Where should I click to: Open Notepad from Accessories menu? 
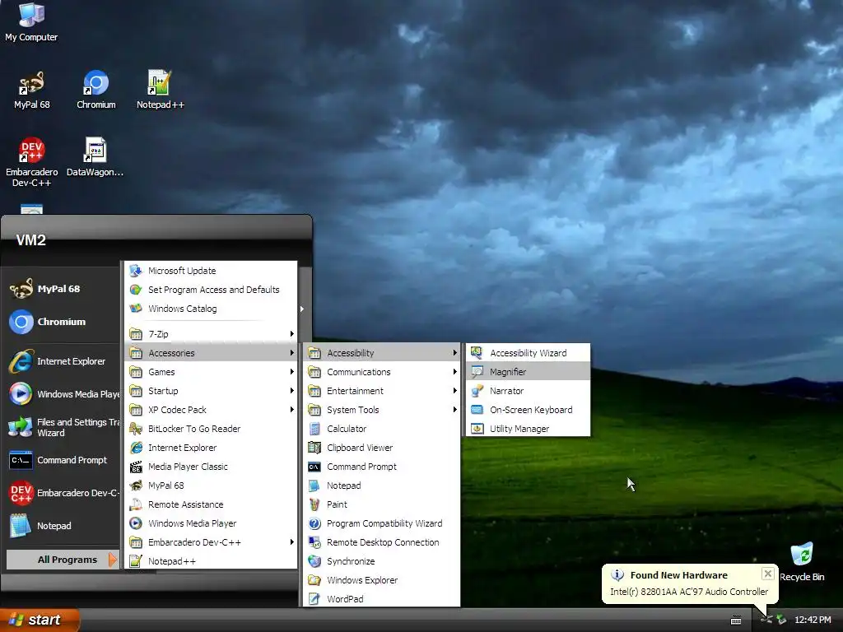(x=382, y=486)
